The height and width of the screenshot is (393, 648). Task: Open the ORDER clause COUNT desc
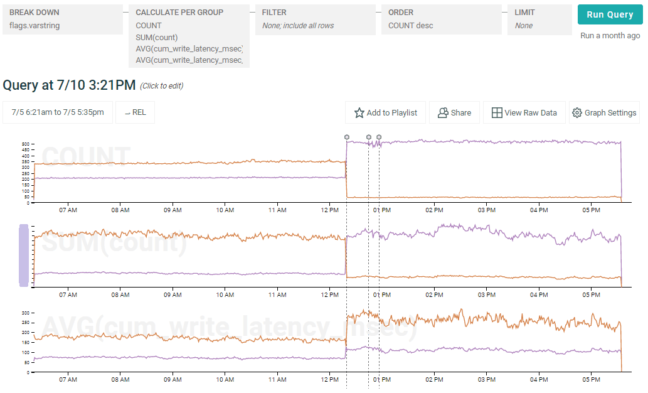(x=440, y=20)
